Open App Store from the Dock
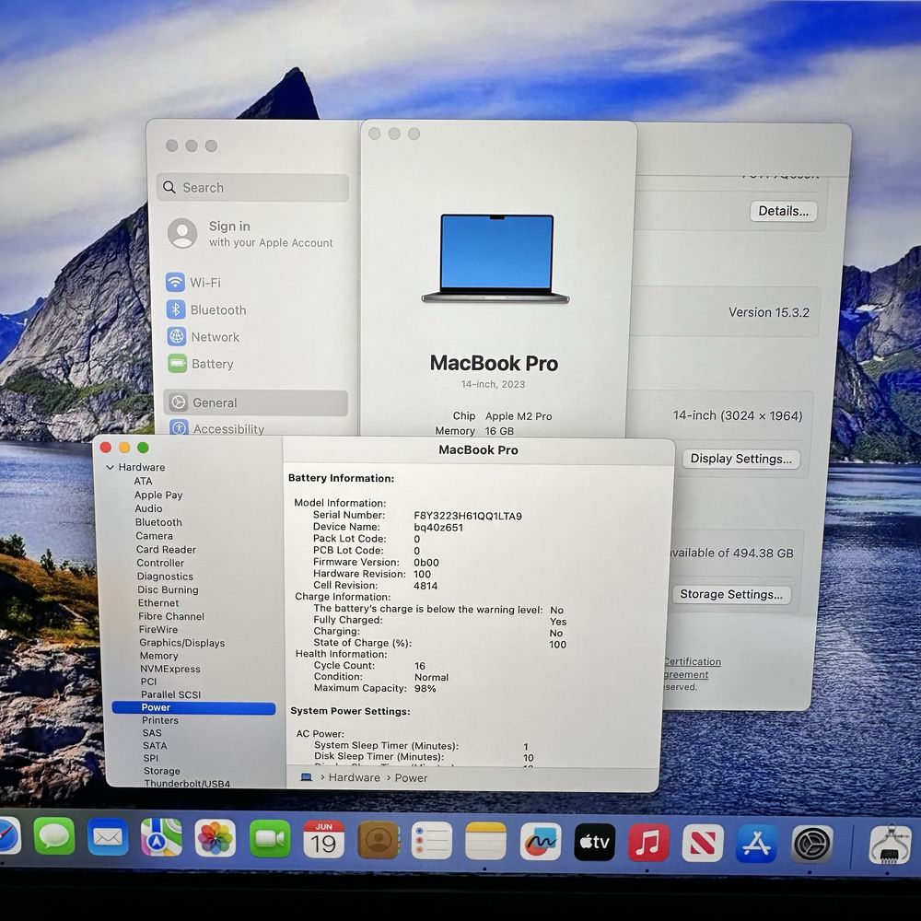The image size is (921, 921). click(x=756, y=844)
